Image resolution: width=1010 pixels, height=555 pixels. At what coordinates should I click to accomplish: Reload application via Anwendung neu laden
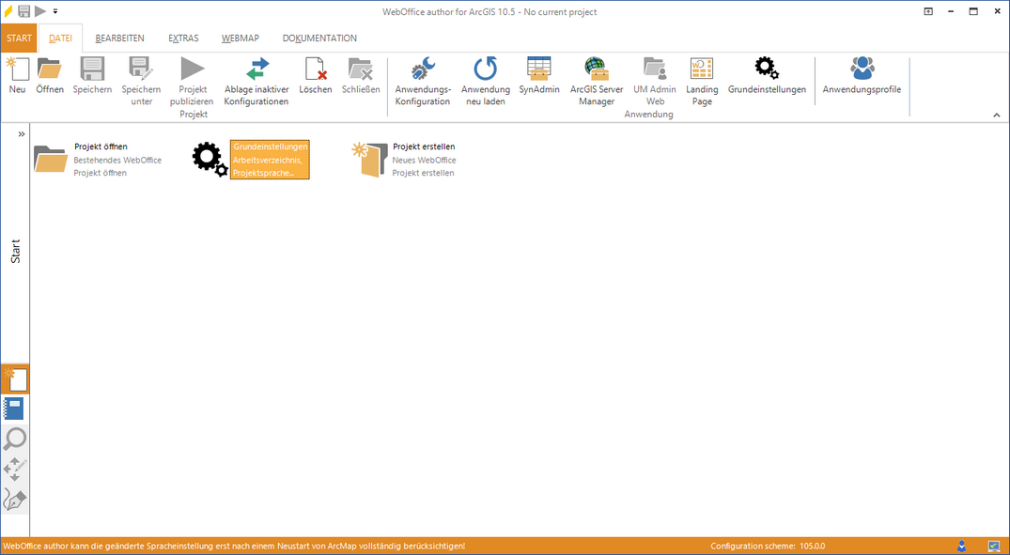485,70
